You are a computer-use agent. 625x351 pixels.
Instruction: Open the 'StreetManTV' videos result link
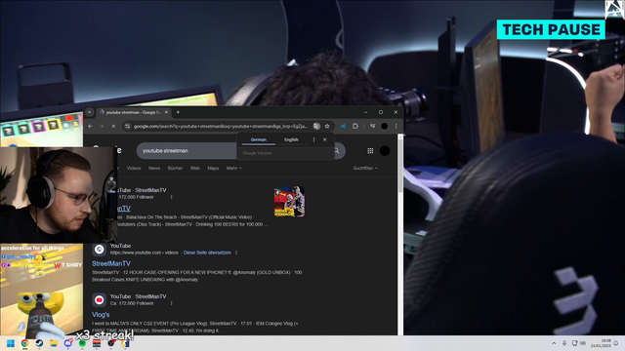tap(111, 263)
